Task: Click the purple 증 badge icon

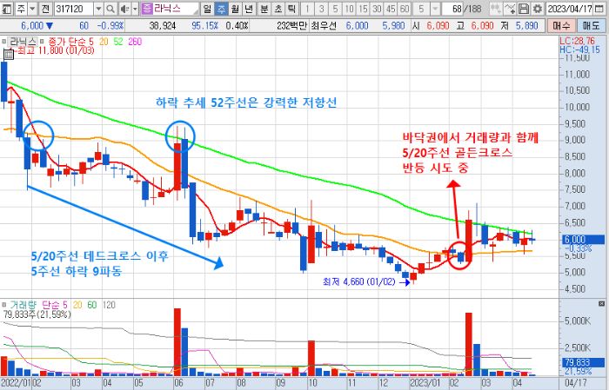Action: pyautogui.click(x=147, y=8)
